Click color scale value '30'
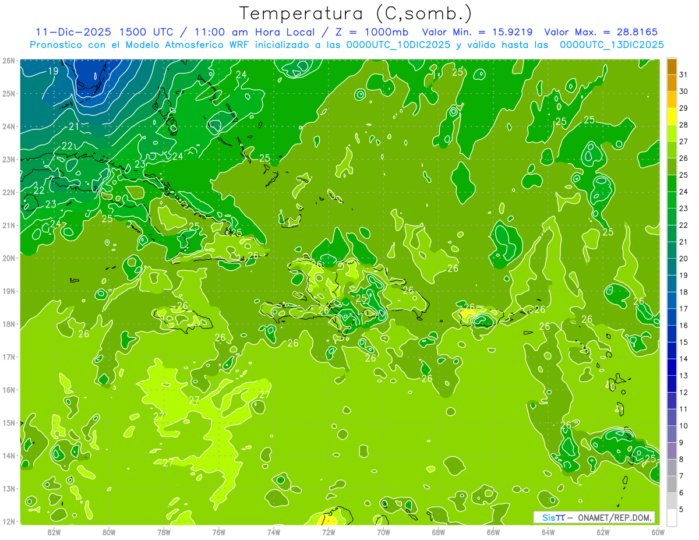This screenshot has width=699, height=540. [684, 91]
